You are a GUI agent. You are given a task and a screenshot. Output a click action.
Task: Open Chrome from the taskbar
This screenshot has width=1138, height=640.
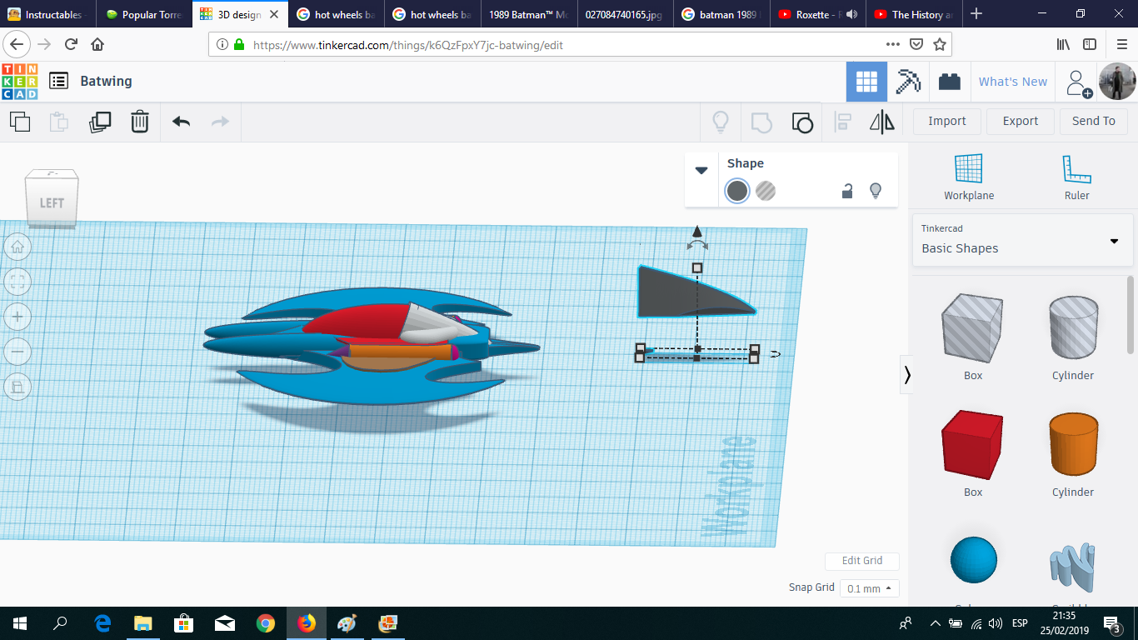[266, 623]
